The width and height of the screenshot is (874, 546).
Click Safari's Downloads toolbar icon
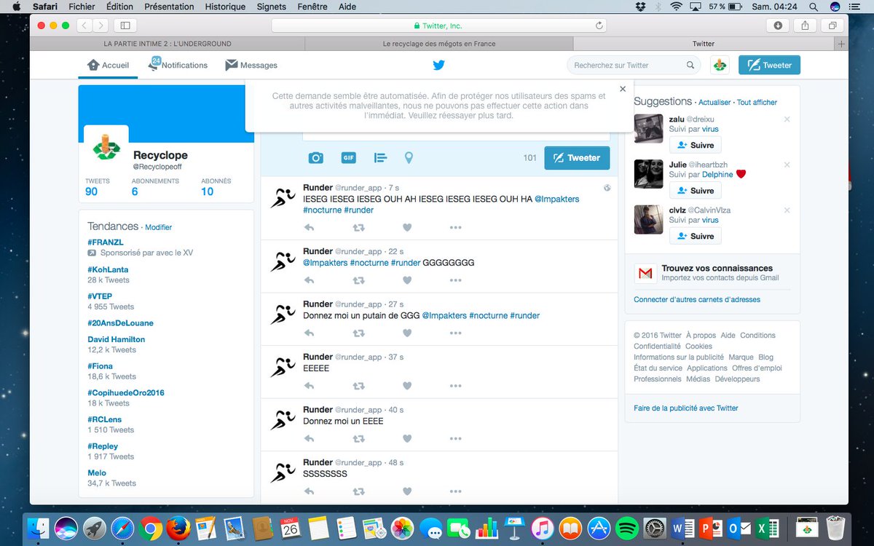click(x=778, y=25)
